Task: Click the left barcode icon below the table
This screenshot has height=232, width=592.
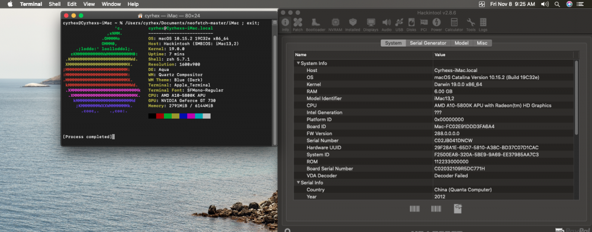Action: tap(414, 208)
